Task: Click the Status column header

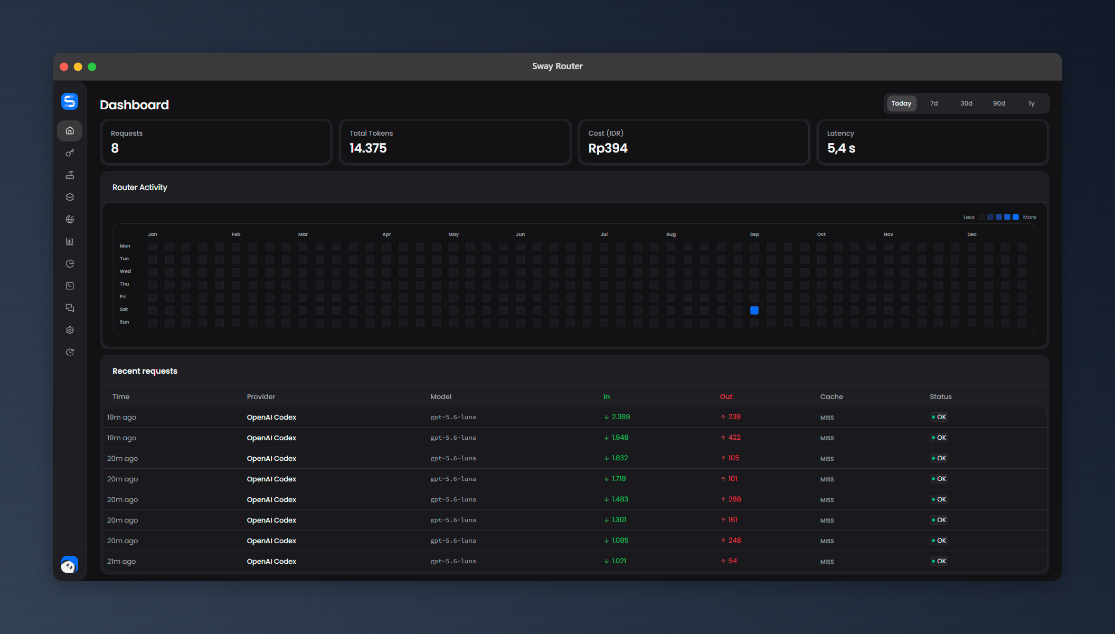Action: [x=941, y=396]
